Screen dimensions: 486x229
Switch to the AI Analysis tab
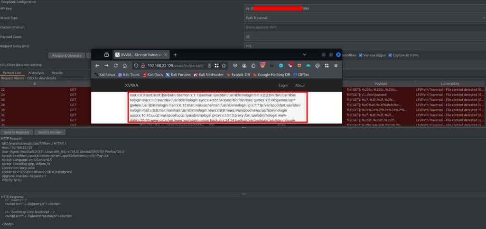36,73
